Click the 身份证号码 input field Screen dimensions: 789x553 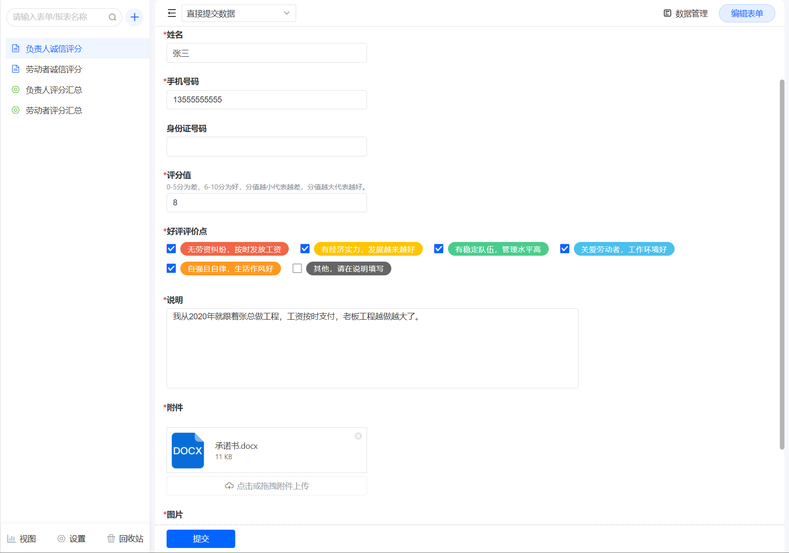266,146
